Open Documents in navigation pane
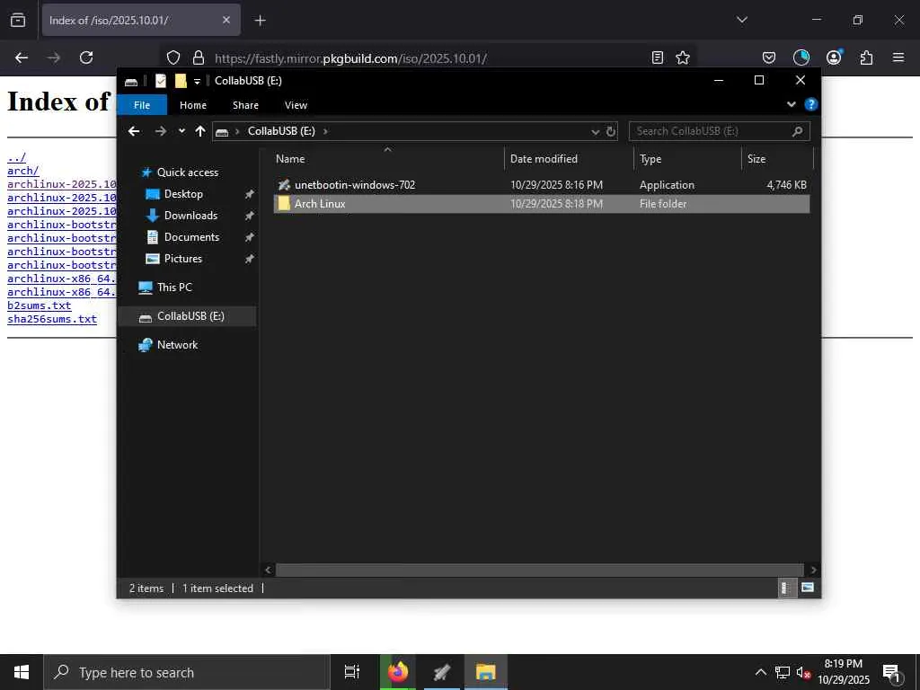Viewport: 920px width, 690px height. point(192,237)
